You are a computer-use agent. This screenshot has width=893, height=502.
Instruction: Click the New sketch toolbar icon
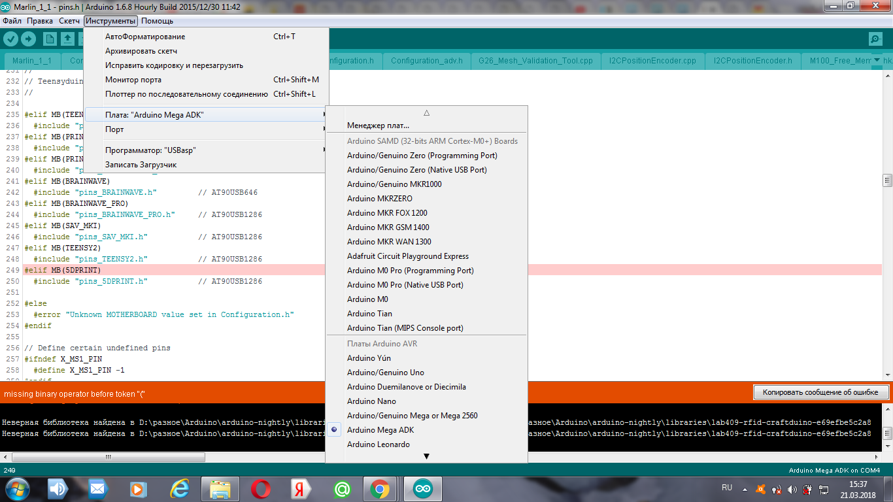50,39
